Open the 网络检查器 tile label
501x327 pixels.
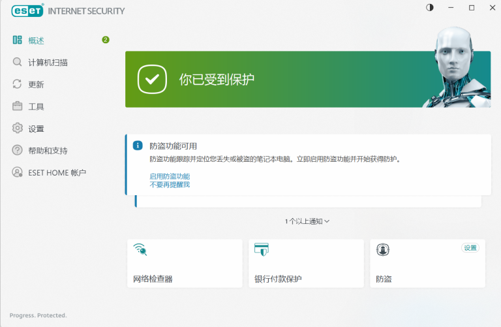tap(153, 279)
